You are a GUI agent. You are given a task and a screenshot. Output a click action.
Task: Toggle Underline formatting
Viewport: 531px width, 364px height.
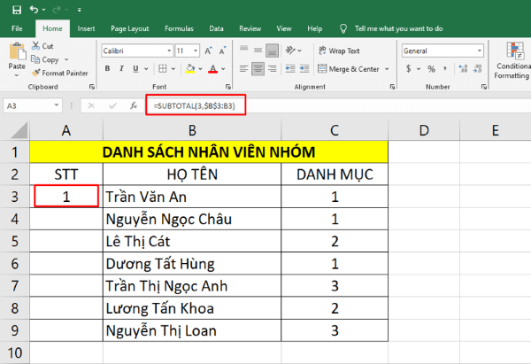coord(135,69)
